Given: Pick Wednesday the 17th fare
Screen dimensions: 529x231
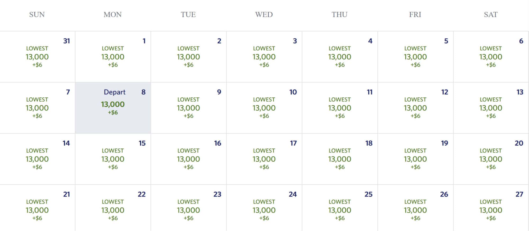Looking at the screenshot, I should click(264, 159).
